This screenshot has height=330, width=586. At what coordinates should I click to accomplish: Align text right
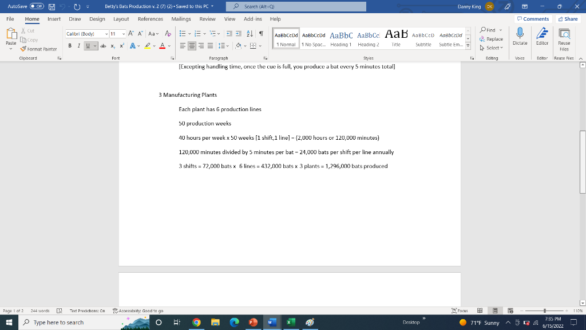(201, 46)
